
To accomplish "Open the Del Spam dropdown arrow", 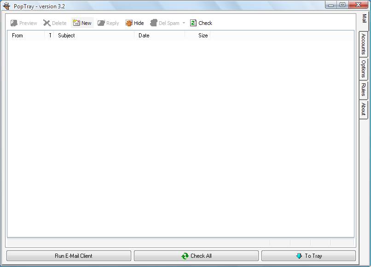I will [184, 23].
